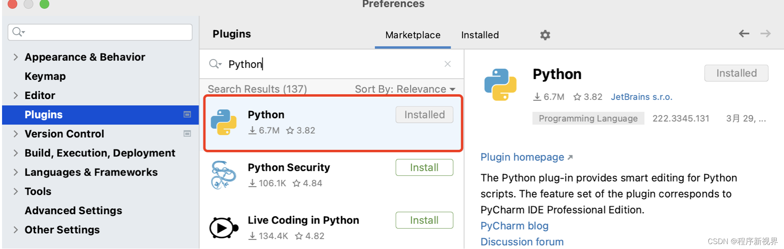Click the Python Security plugin logo
The height and width of the screenshot is (249, 784).
[x=223, y=175]
